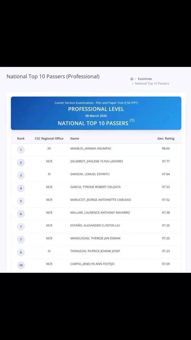
Task: Click the PROFESSIONAL LEVEL banner heading
Action: click(96, 109)
